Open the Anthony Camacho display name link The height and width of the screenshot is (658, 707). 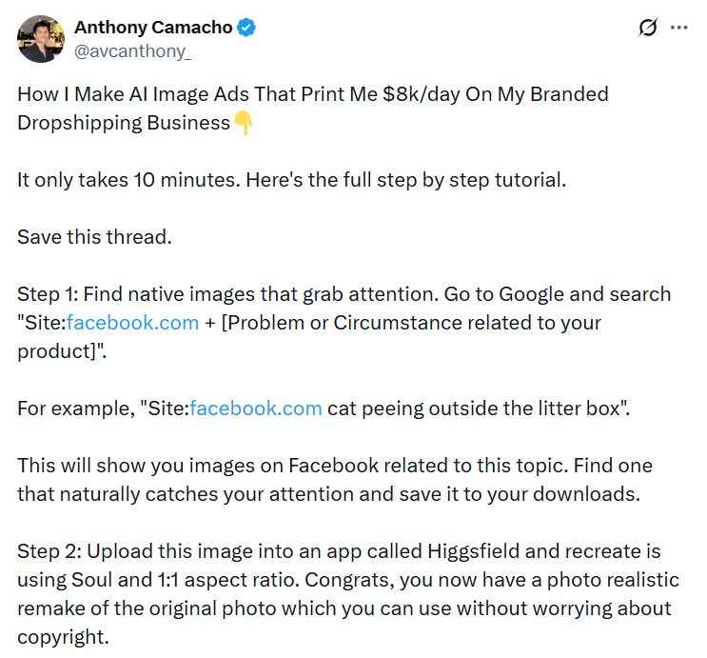tap(152, 28)
